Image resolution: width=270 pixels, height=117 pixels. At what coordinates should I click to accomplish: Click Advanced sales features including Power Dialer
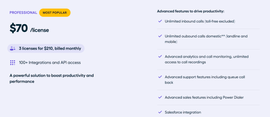coord(204,97)
